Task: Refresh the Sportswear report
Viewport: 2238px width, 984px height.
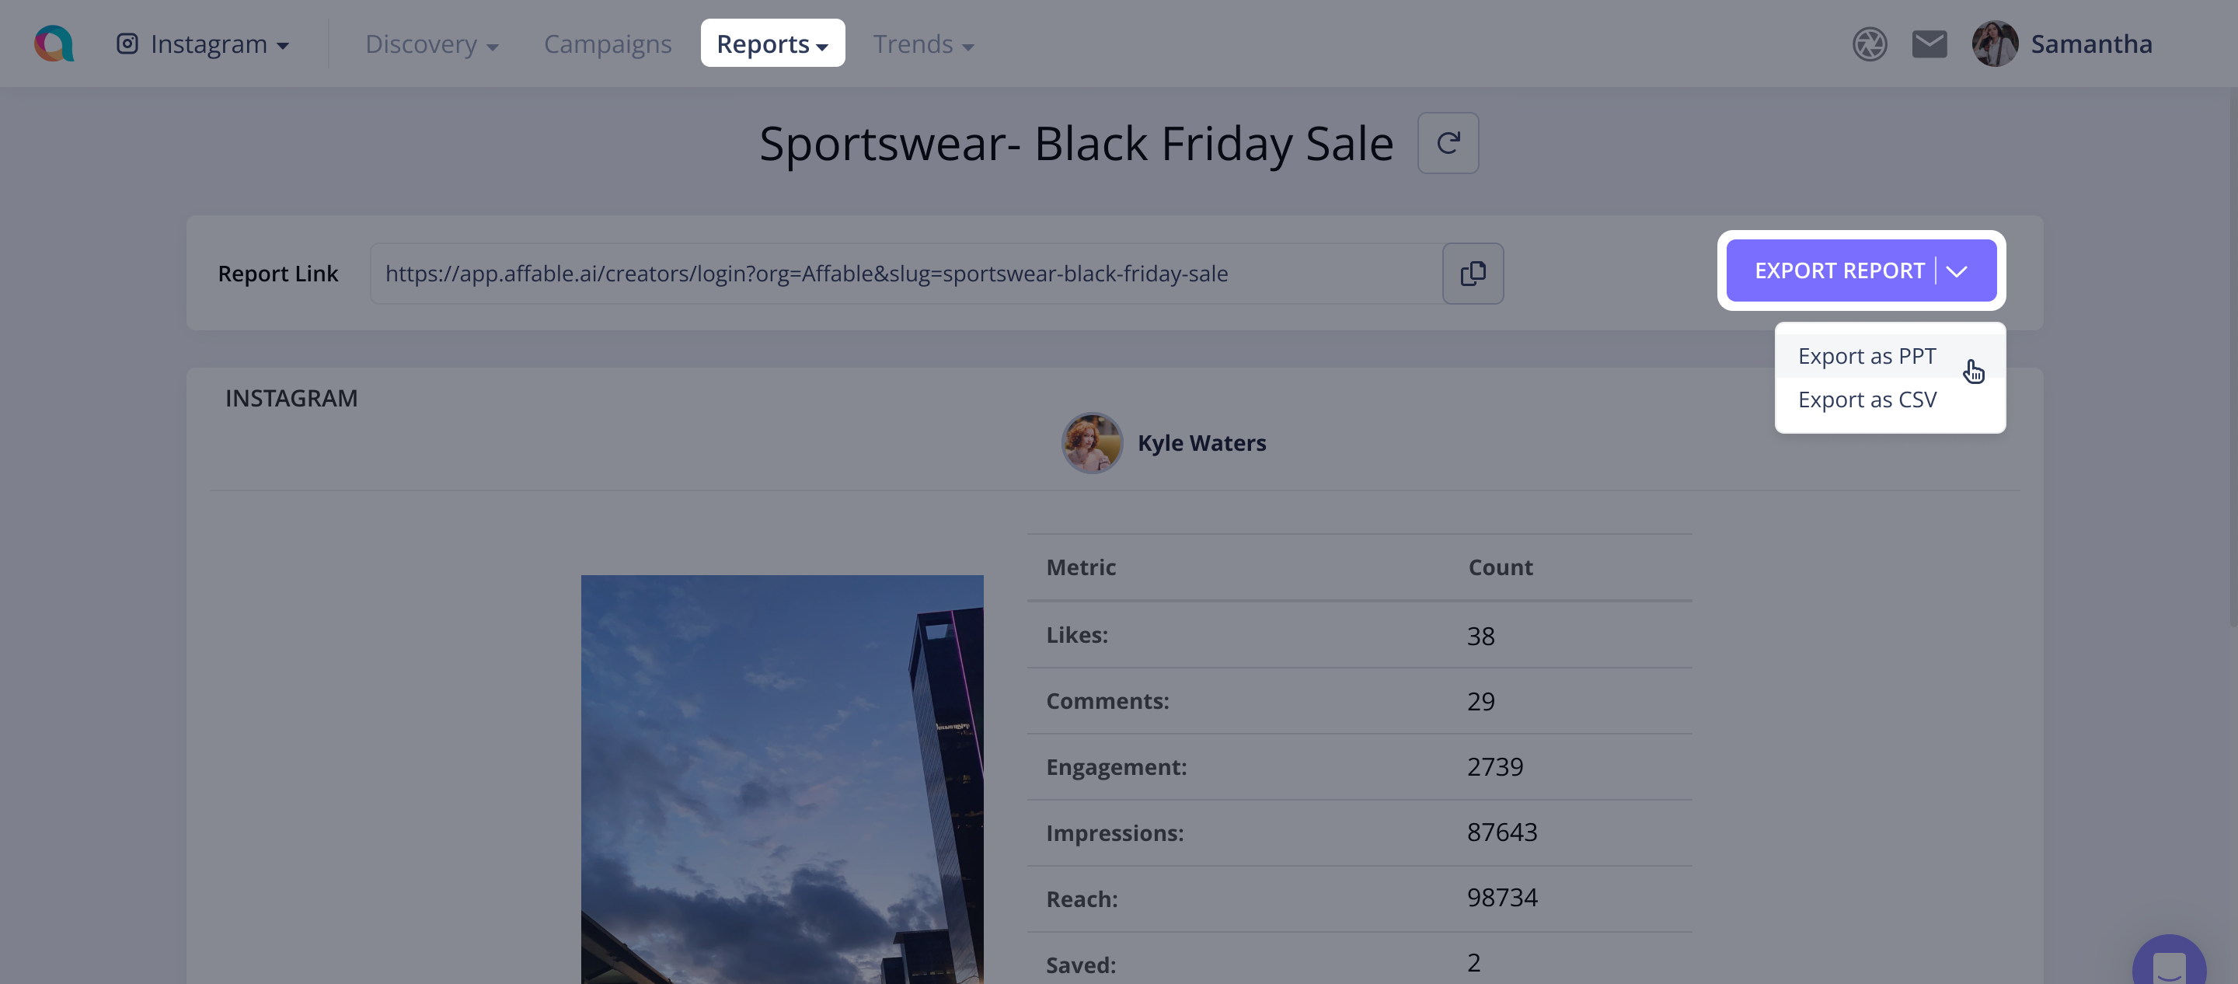Action: tap(1448, 142)
